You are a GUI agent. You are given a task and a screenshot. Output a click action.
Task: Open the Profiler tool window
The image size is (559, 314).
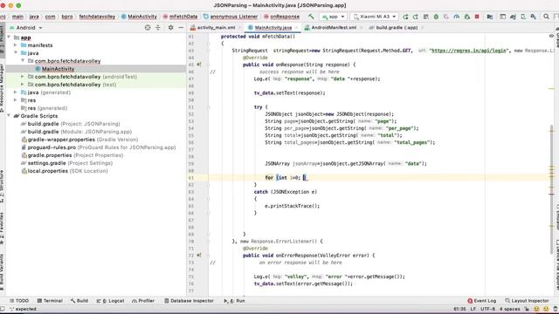click(143, 301)
